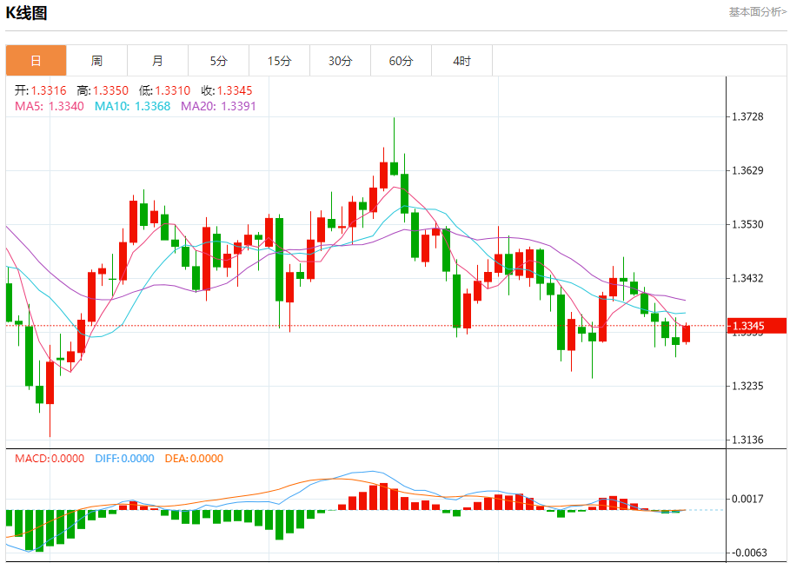The width and height of the screenshot is (790, 563).
Task: Open the 基本面分析 link
Action: click(x=757, y=12)
